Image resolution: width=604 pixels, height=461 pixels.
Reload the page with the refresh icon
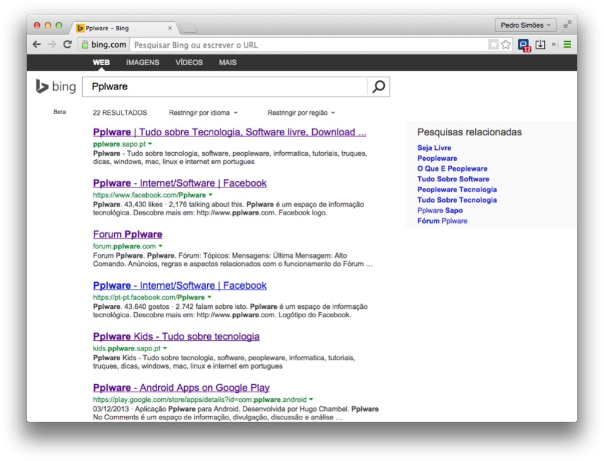68,44
